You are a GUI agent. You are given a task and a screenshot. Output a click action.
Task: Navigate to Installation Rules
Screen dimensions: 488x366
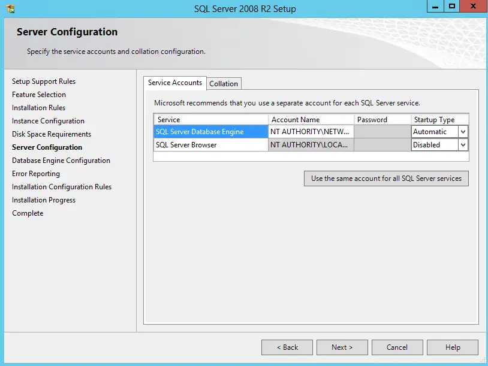point(38,107)
